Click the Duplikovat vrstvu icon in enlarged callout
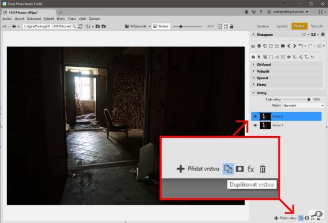 [228, 169]
